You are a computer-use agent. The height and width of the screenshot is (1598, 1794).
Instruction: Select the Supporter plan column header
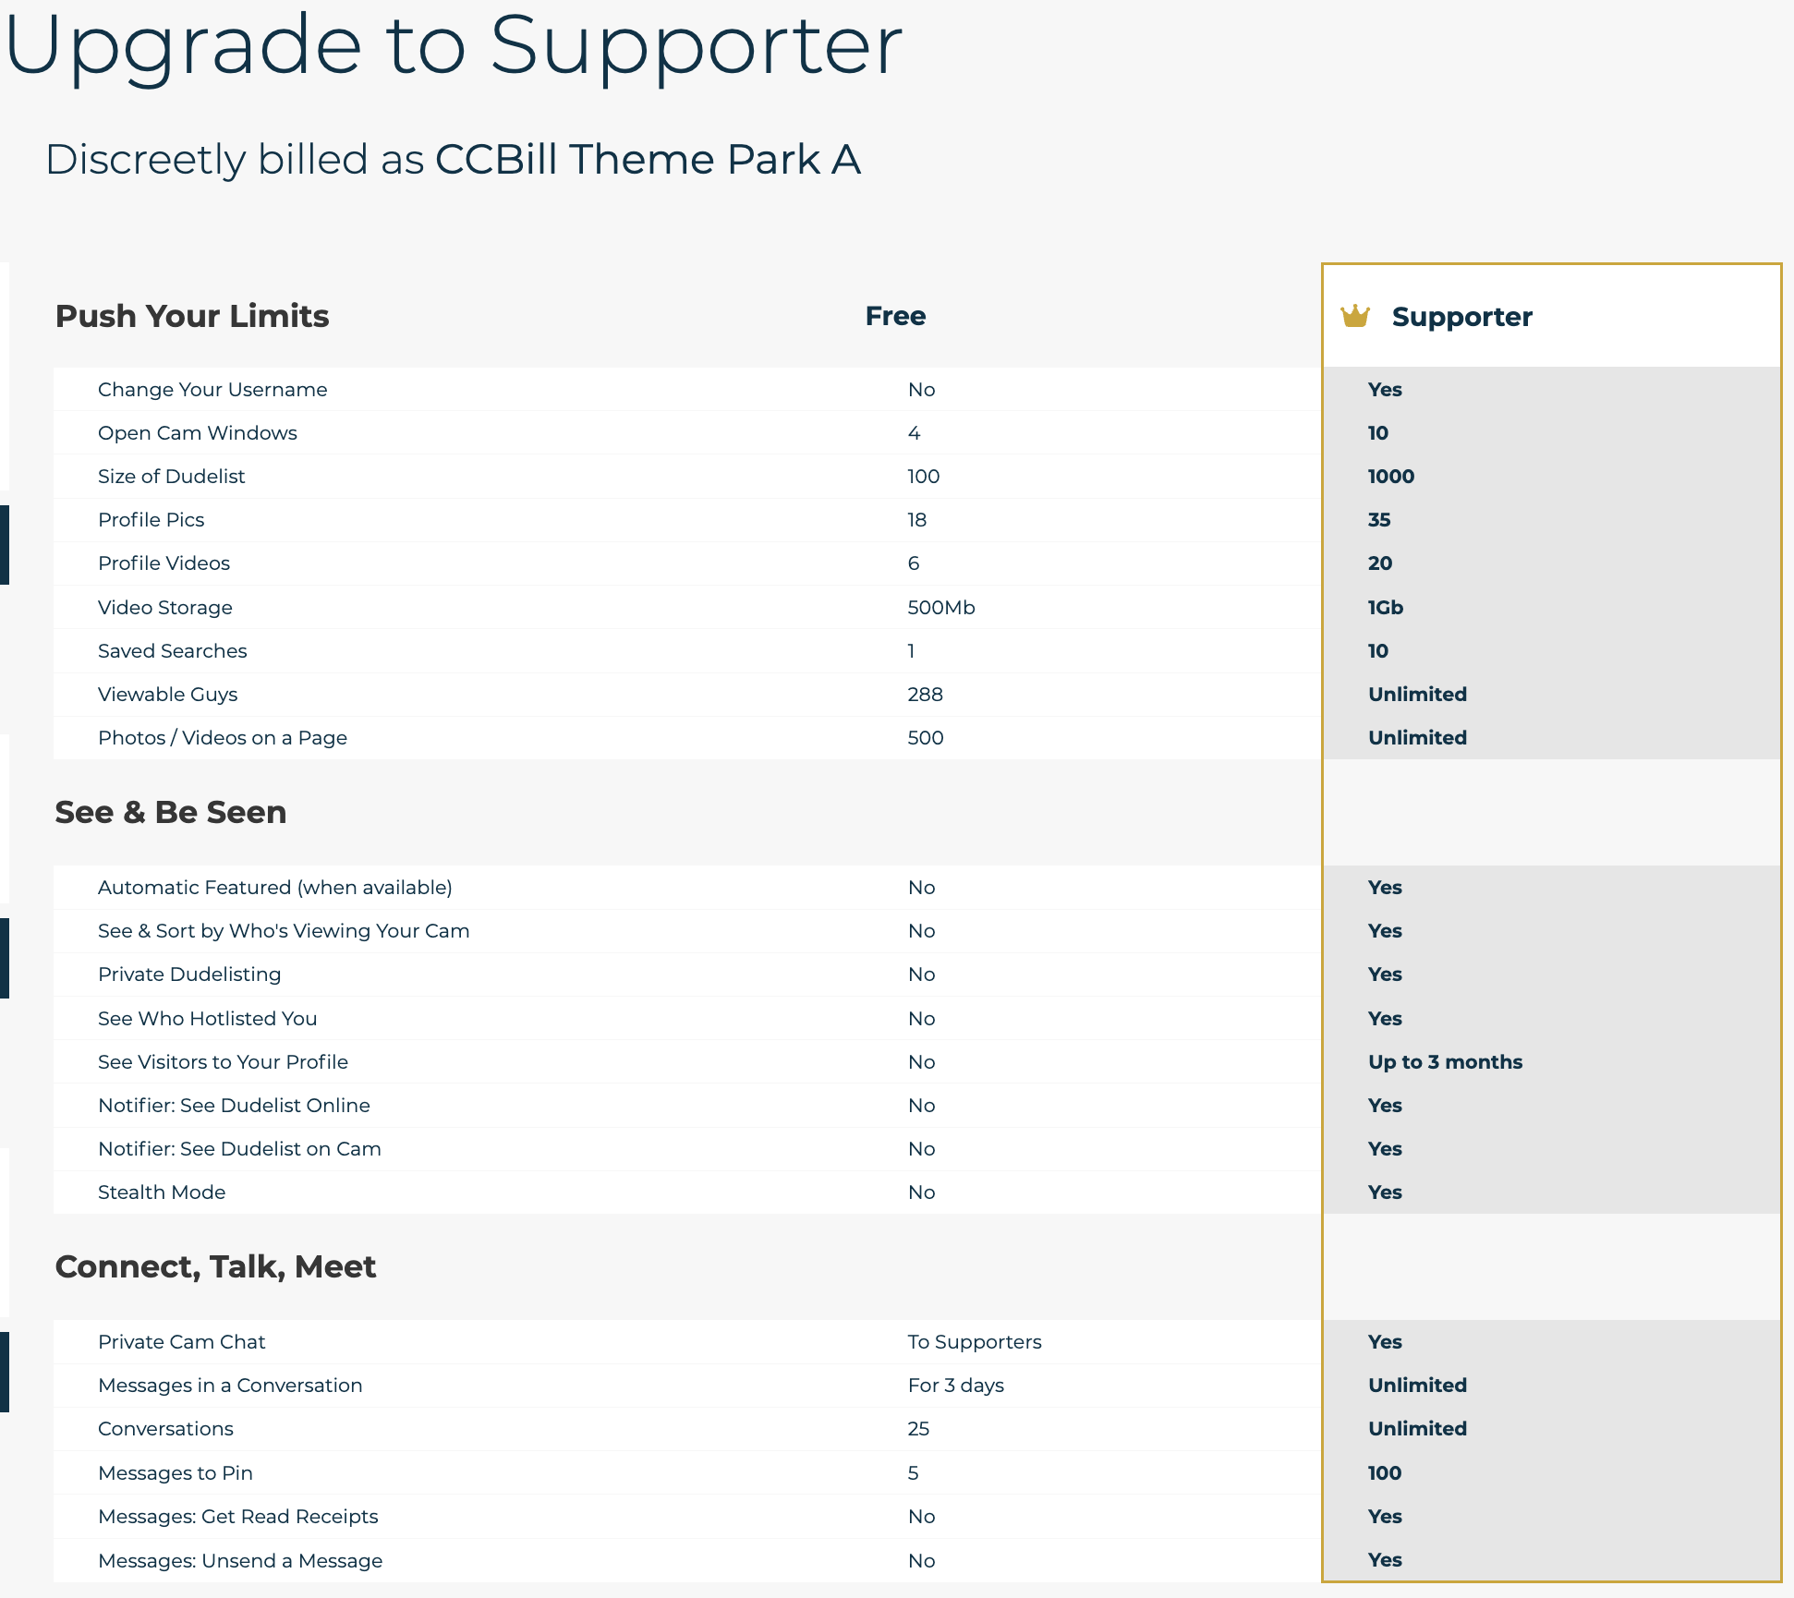pos(1461,317)
